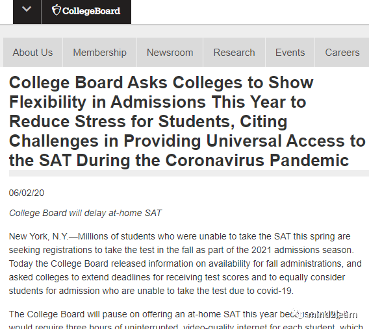Expand the chevron dropdown beside the CollegeBoard logo

click(27, 9)
